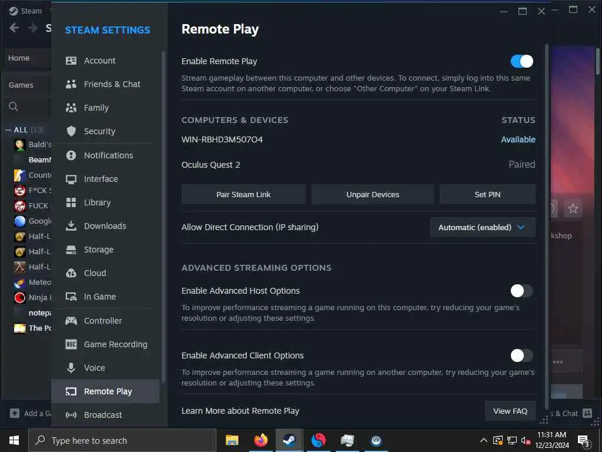Click the Pair Steam Link button

243,194
